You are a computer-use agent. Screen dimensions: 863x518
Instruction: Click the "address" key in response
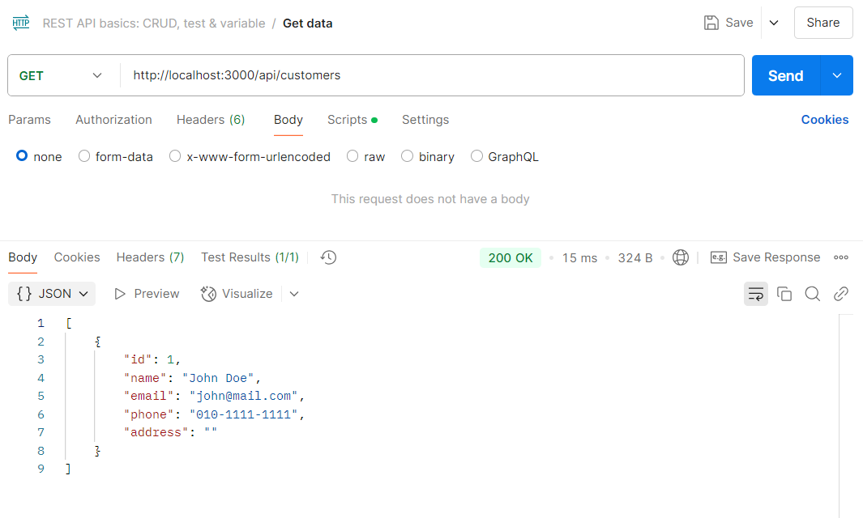point(156,433)
